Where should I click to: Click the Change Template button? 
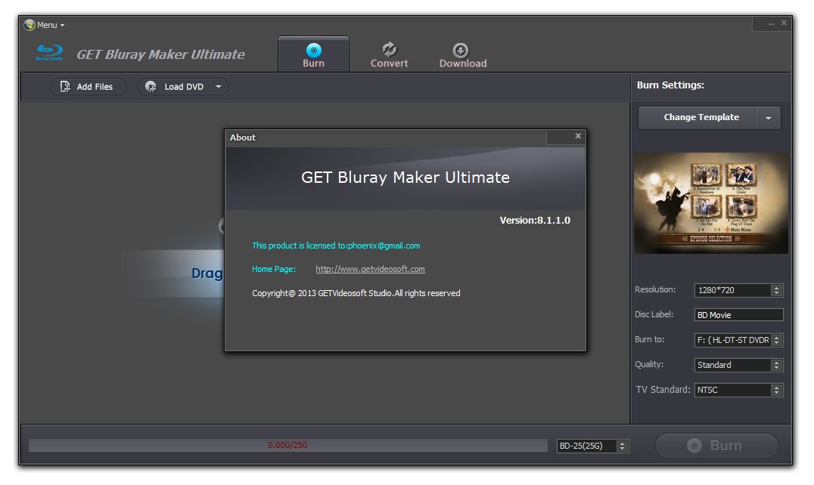click(697, 118)
